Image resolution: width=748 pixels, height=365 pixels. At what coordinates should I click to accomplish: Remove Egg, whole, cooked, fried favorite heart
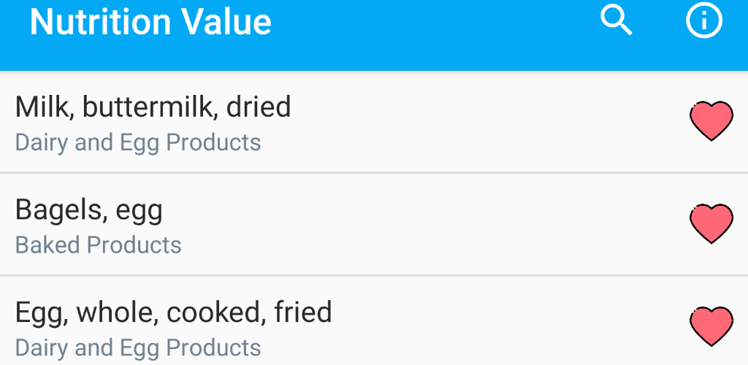(x=711, y=326)
